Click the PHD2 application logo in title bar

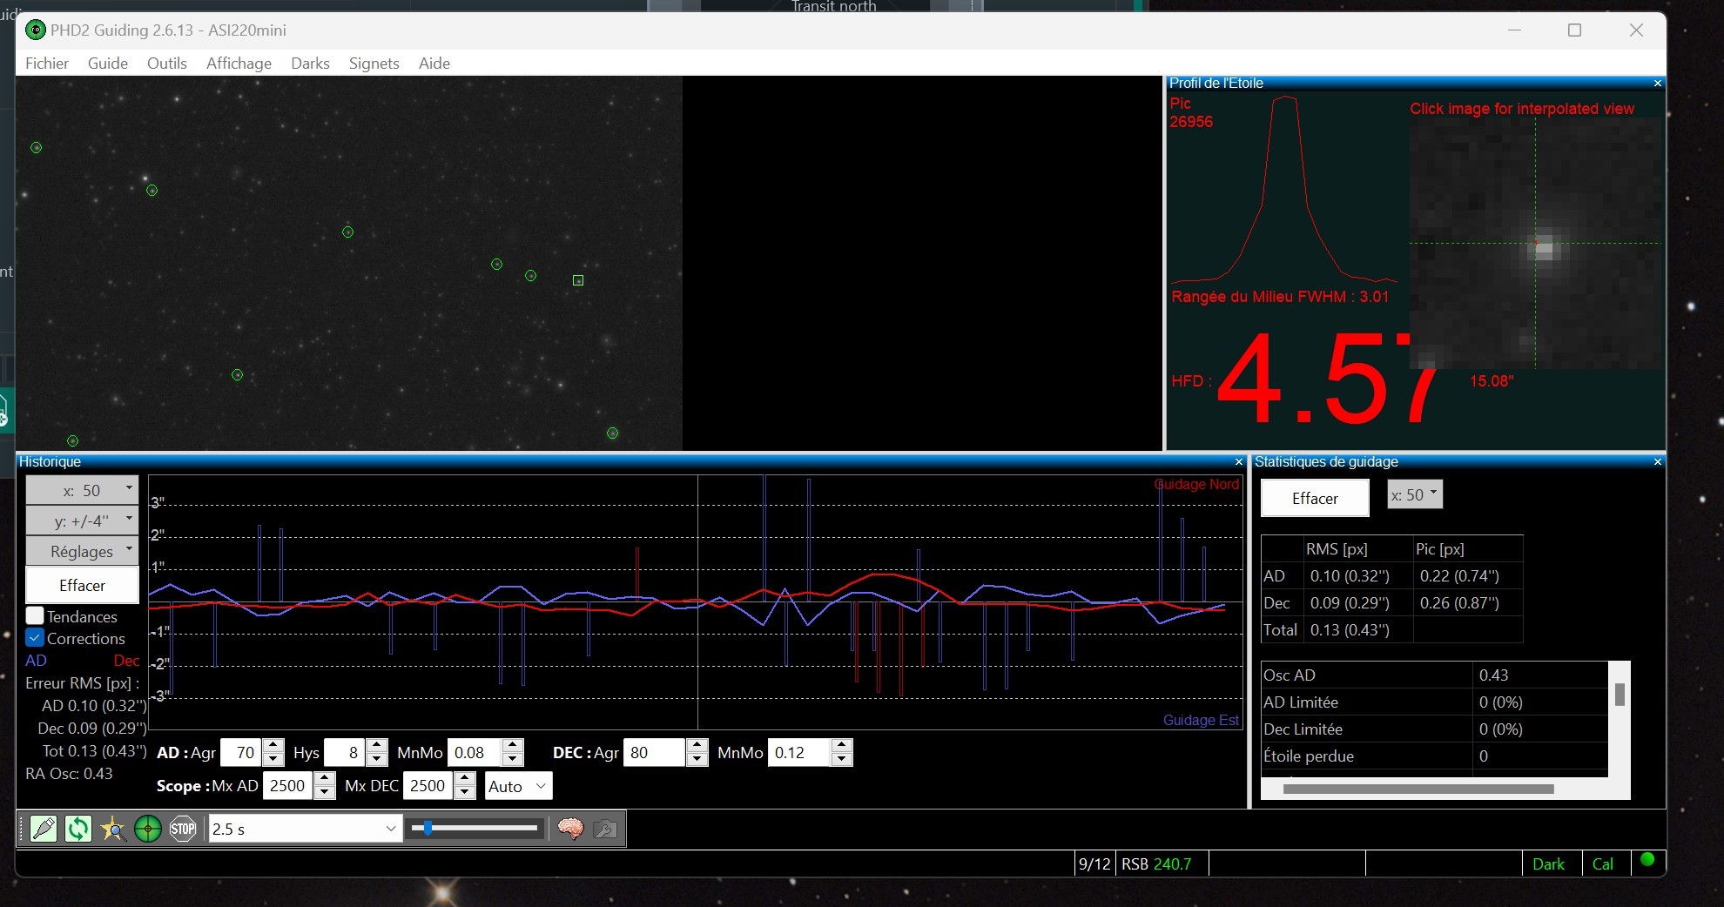(x=36, y=30)
